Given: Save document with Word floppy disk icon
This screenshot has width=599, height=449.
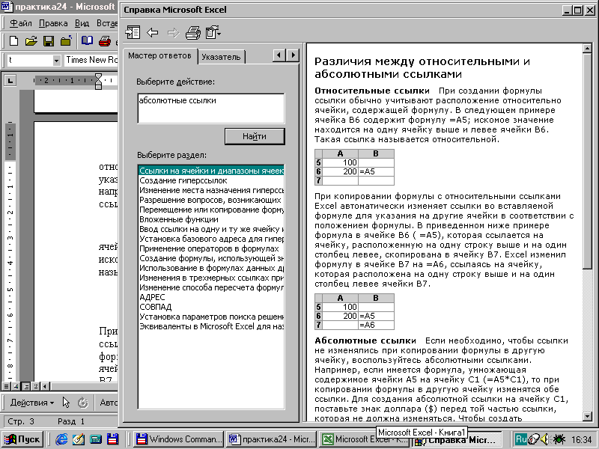Looking at the screenshot, I should (x=49, y=41).
